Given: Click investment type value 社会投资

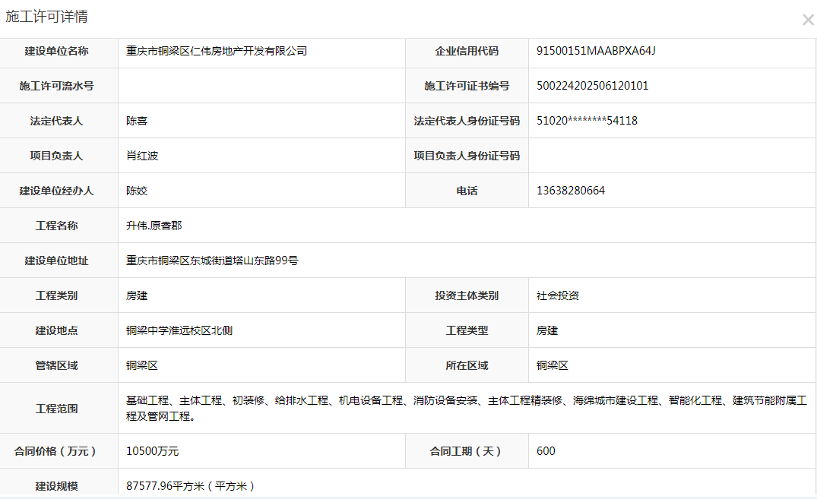Looking at the screenshot, I should coord(558,295).
